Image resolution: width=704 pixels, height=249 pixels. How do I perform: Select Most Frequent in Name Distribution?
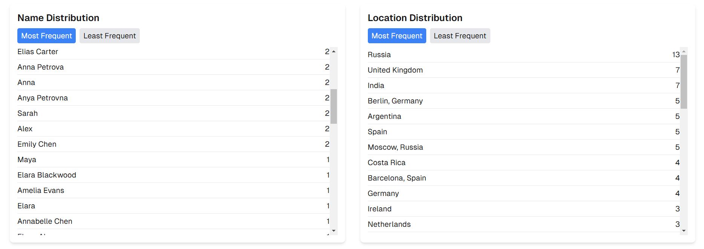pyautogui.click(x=46, y=36)
